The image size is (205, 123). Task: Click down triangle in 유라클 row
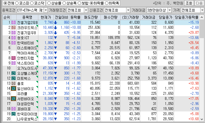(55, 94)
